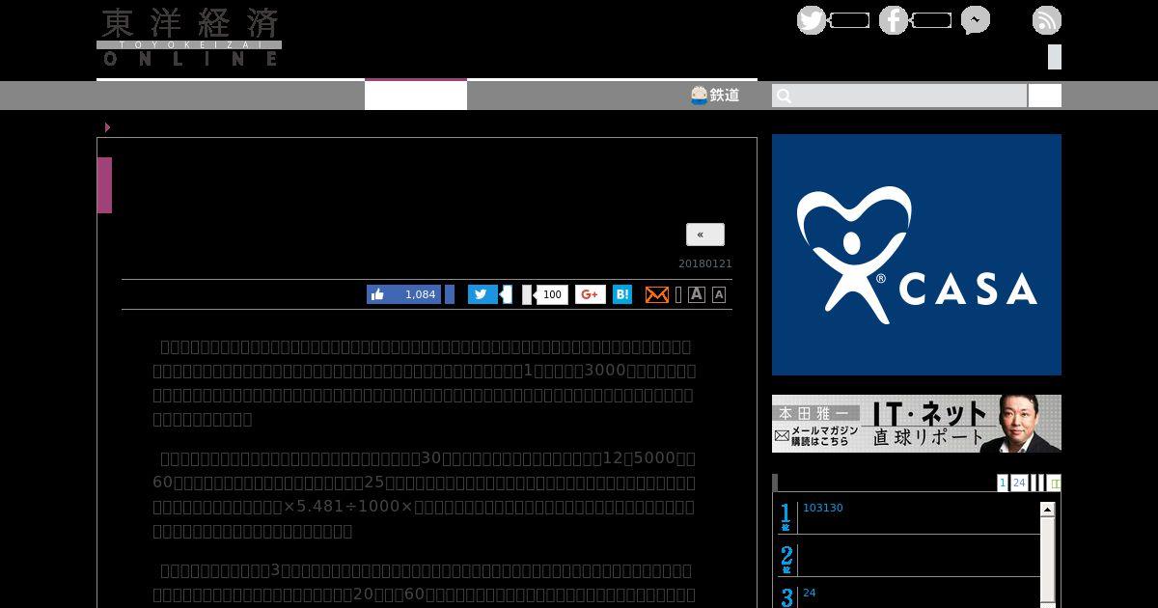Select the highlighted white navigation tab
The height and width of the screenshot is (608, 1158).
click(x=416, y=95)
